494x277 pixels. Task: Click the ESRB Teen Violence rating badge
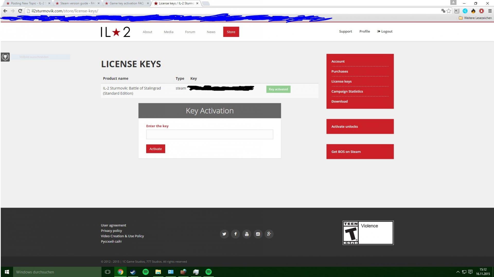pyautogui.click(x=368, y=233)
